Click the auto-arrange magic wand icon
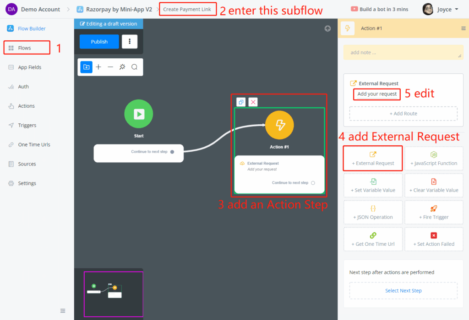Image resolution: width=469 pixels, height=320 pixels. click(122, 67)
